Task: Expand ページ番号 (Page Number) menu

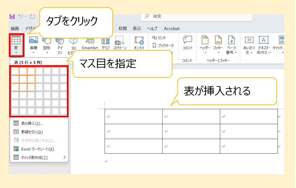Action: [231, 45]
